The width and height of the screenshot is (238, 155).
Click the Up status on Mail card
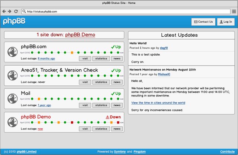coord(116,93)
